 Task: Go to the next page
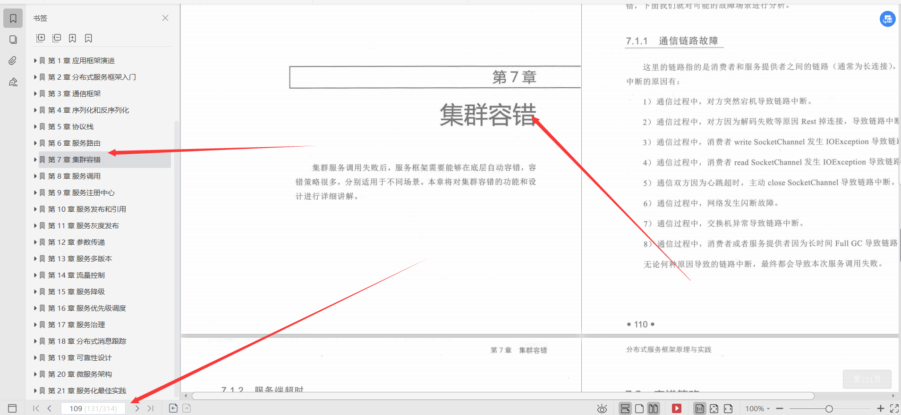[x=137, y=408]
